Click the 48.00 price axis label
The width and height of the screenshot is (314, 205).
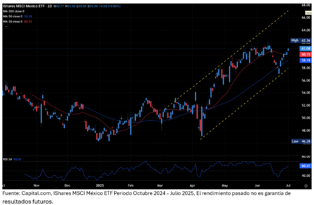(306, 131)
